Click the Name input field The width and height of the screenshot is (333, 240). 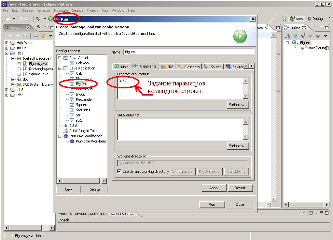[x=189, y=52]
